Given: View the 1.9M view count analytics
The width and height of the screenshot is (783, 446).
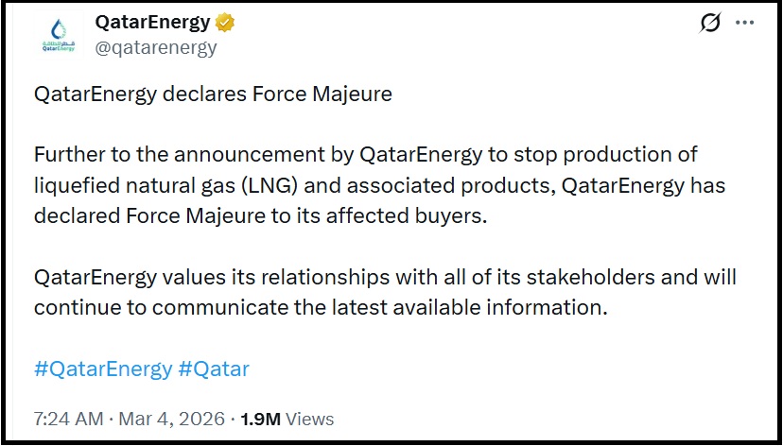Looking at the screenshot, I should pos(263,418).
